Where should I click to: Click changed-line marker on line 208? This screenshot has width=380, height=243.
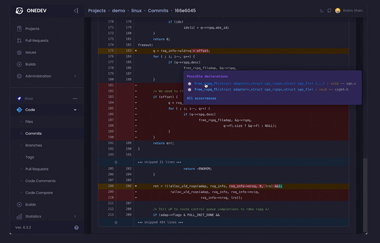(x=136, y=186)
